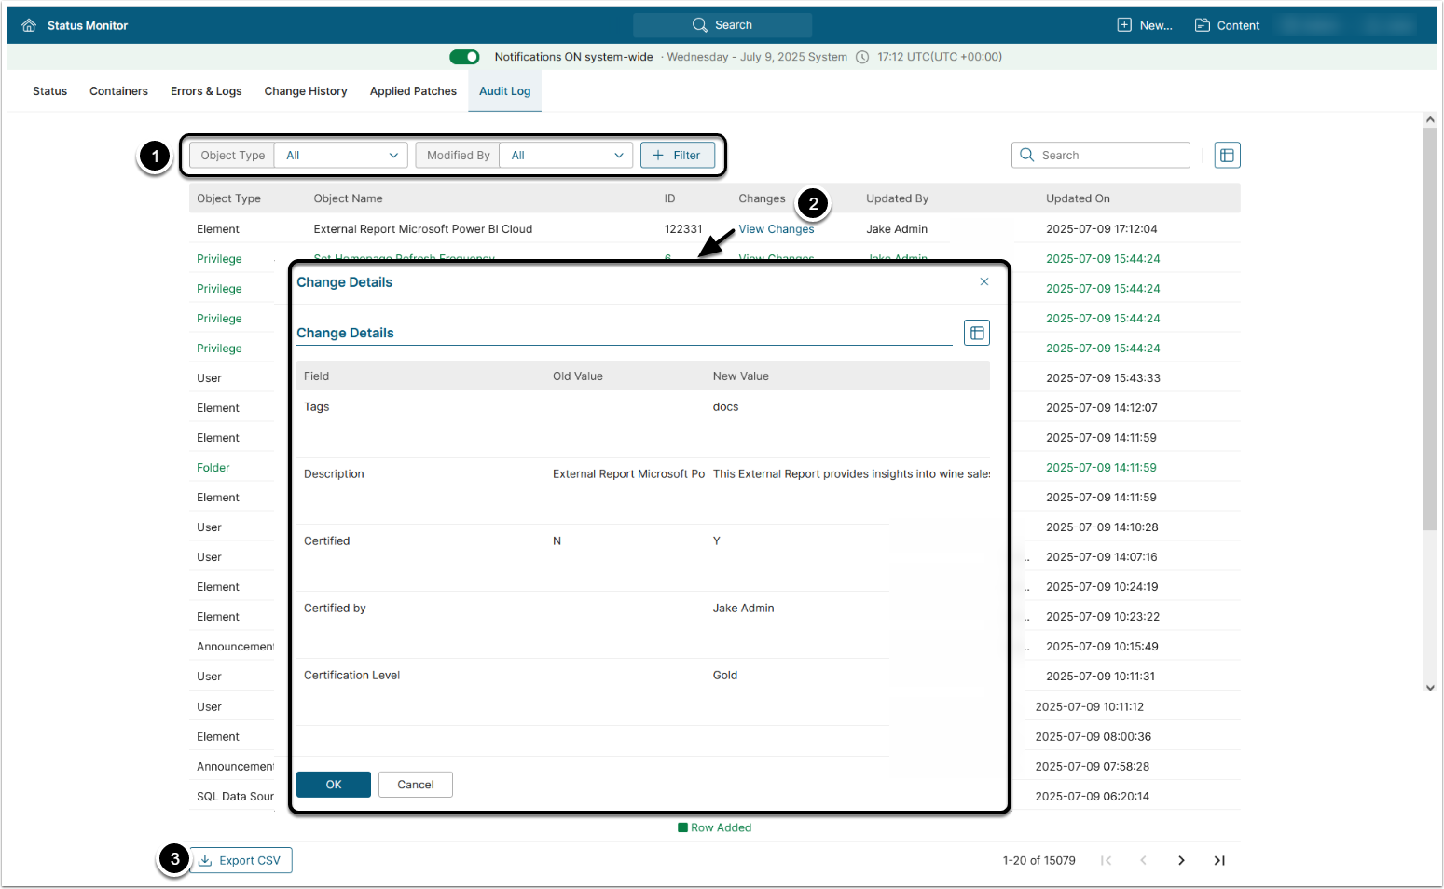Open the Errors & Logs tab
1444x889 pixels.
206,91
